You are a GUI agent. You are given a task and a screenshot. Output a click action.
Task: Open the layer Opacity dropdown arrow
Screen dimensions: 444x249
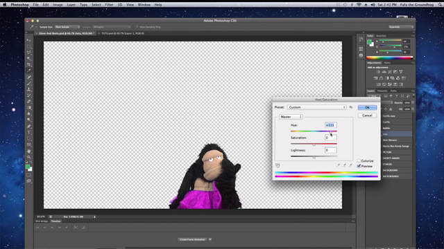tap(413, 102)
